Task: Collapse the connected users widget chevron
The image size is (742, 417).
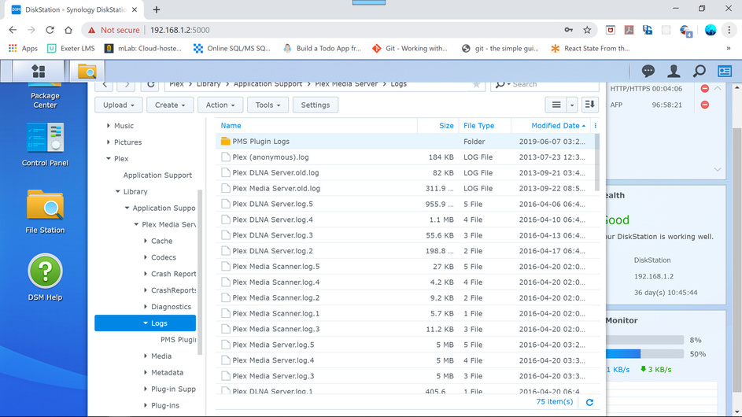Action: 718,88
